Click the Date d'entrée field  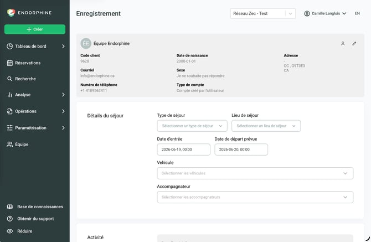184,150
